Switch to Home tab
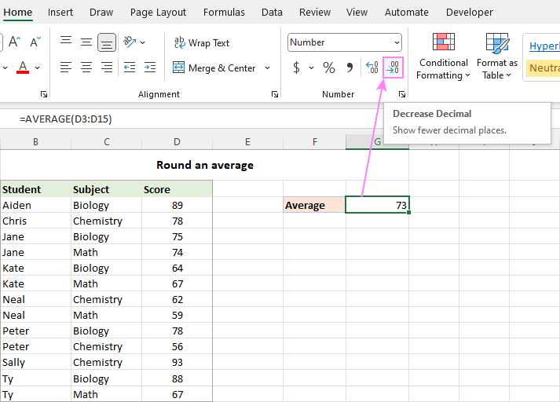Image resolution: width=560 pixels, height=402 pixels. (18, 12)
